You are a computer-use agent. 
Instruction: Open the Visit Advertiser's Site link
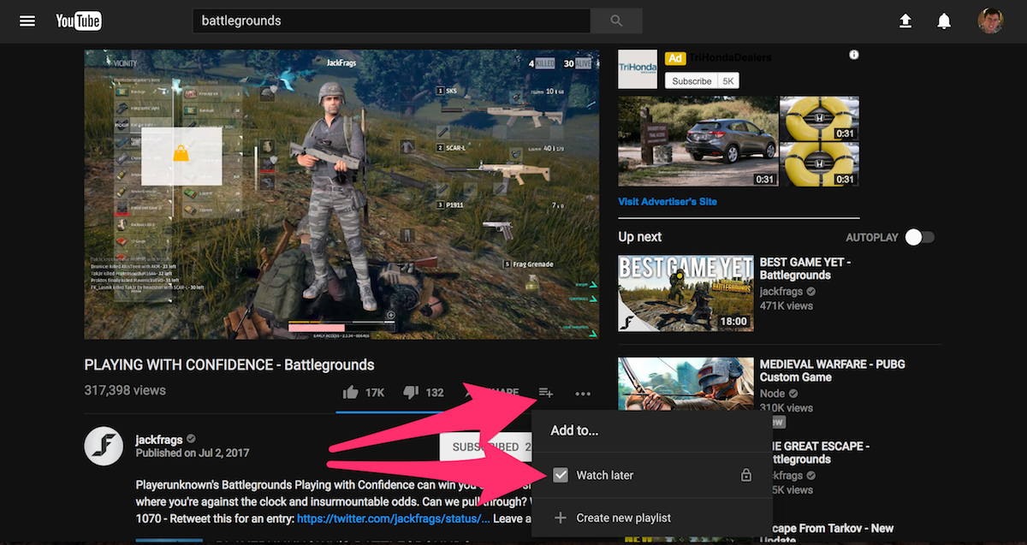668,202
